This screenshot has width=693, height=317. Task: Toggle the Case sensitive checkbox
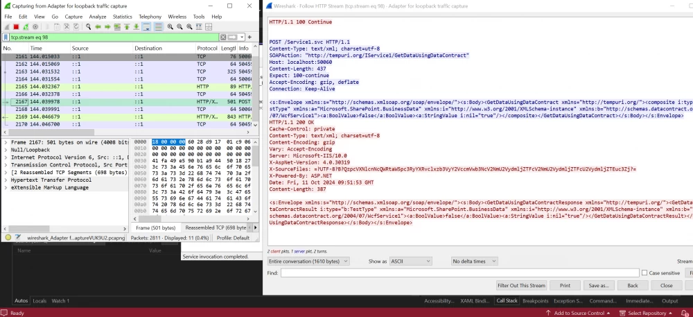pos(644,273)
